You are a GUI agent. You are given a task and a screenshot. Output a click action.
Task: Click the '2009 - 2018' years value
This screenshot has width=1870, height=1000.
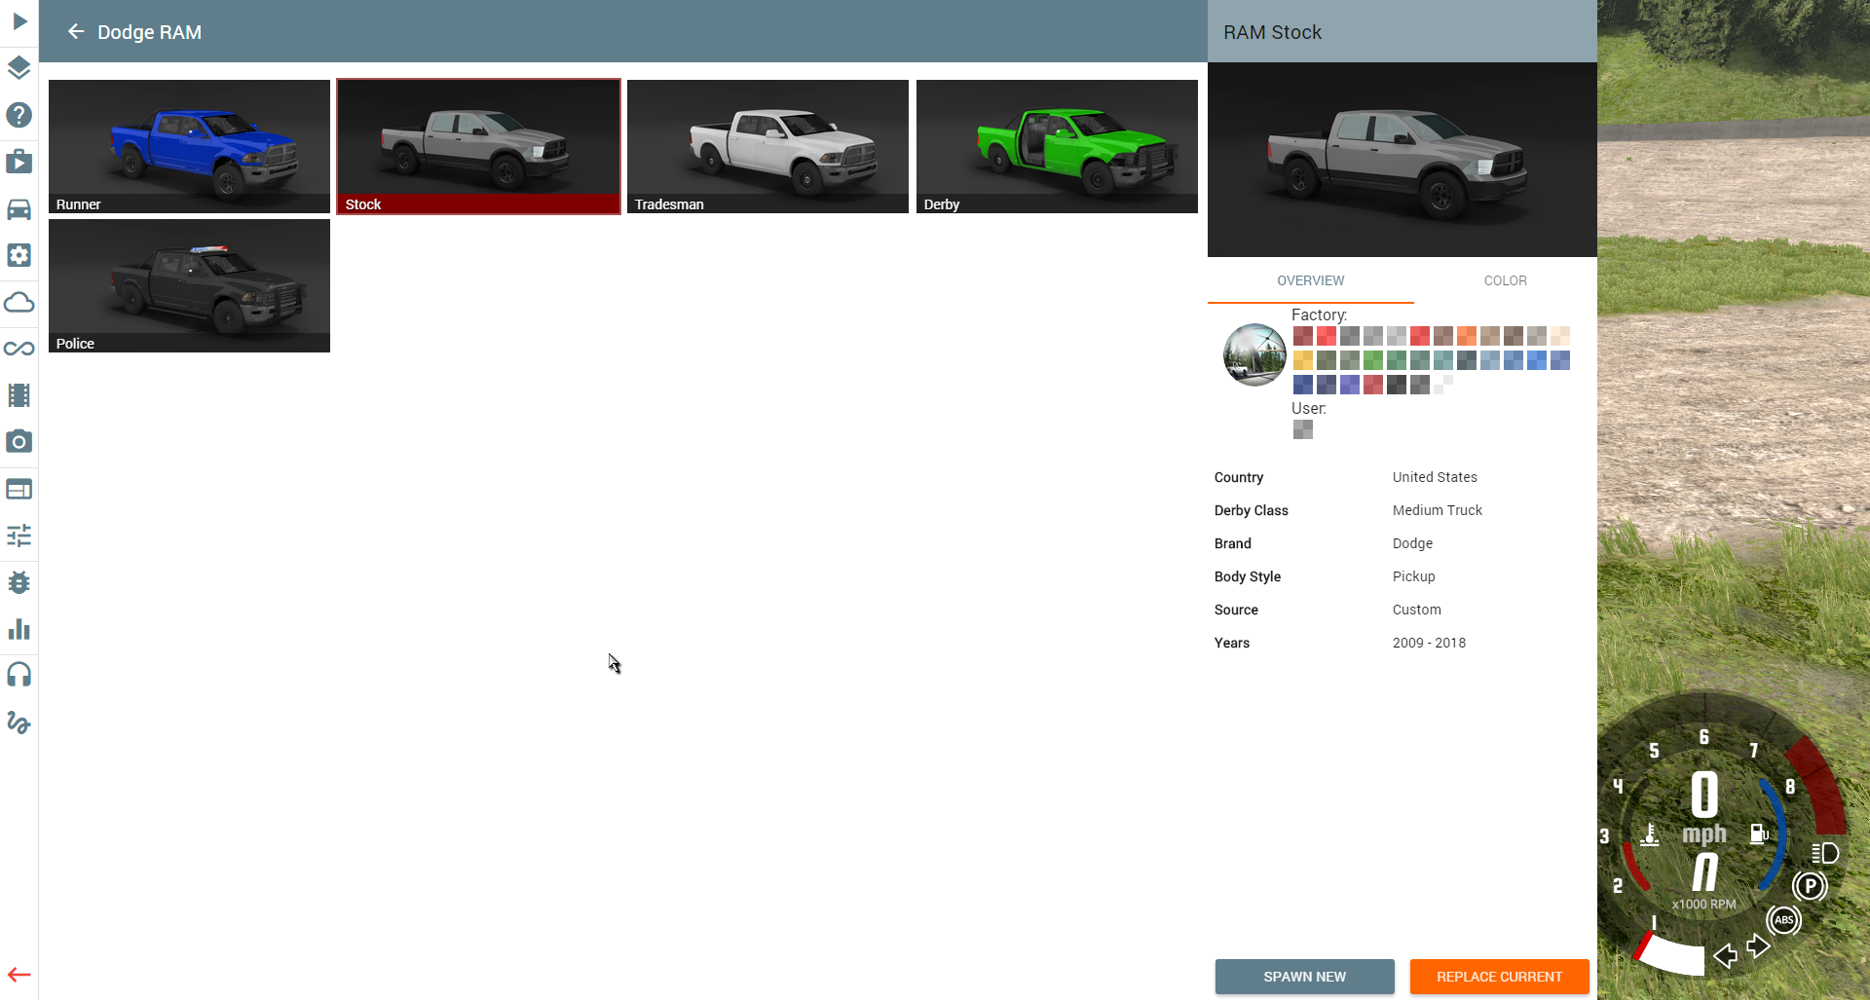pos(1429,643)
